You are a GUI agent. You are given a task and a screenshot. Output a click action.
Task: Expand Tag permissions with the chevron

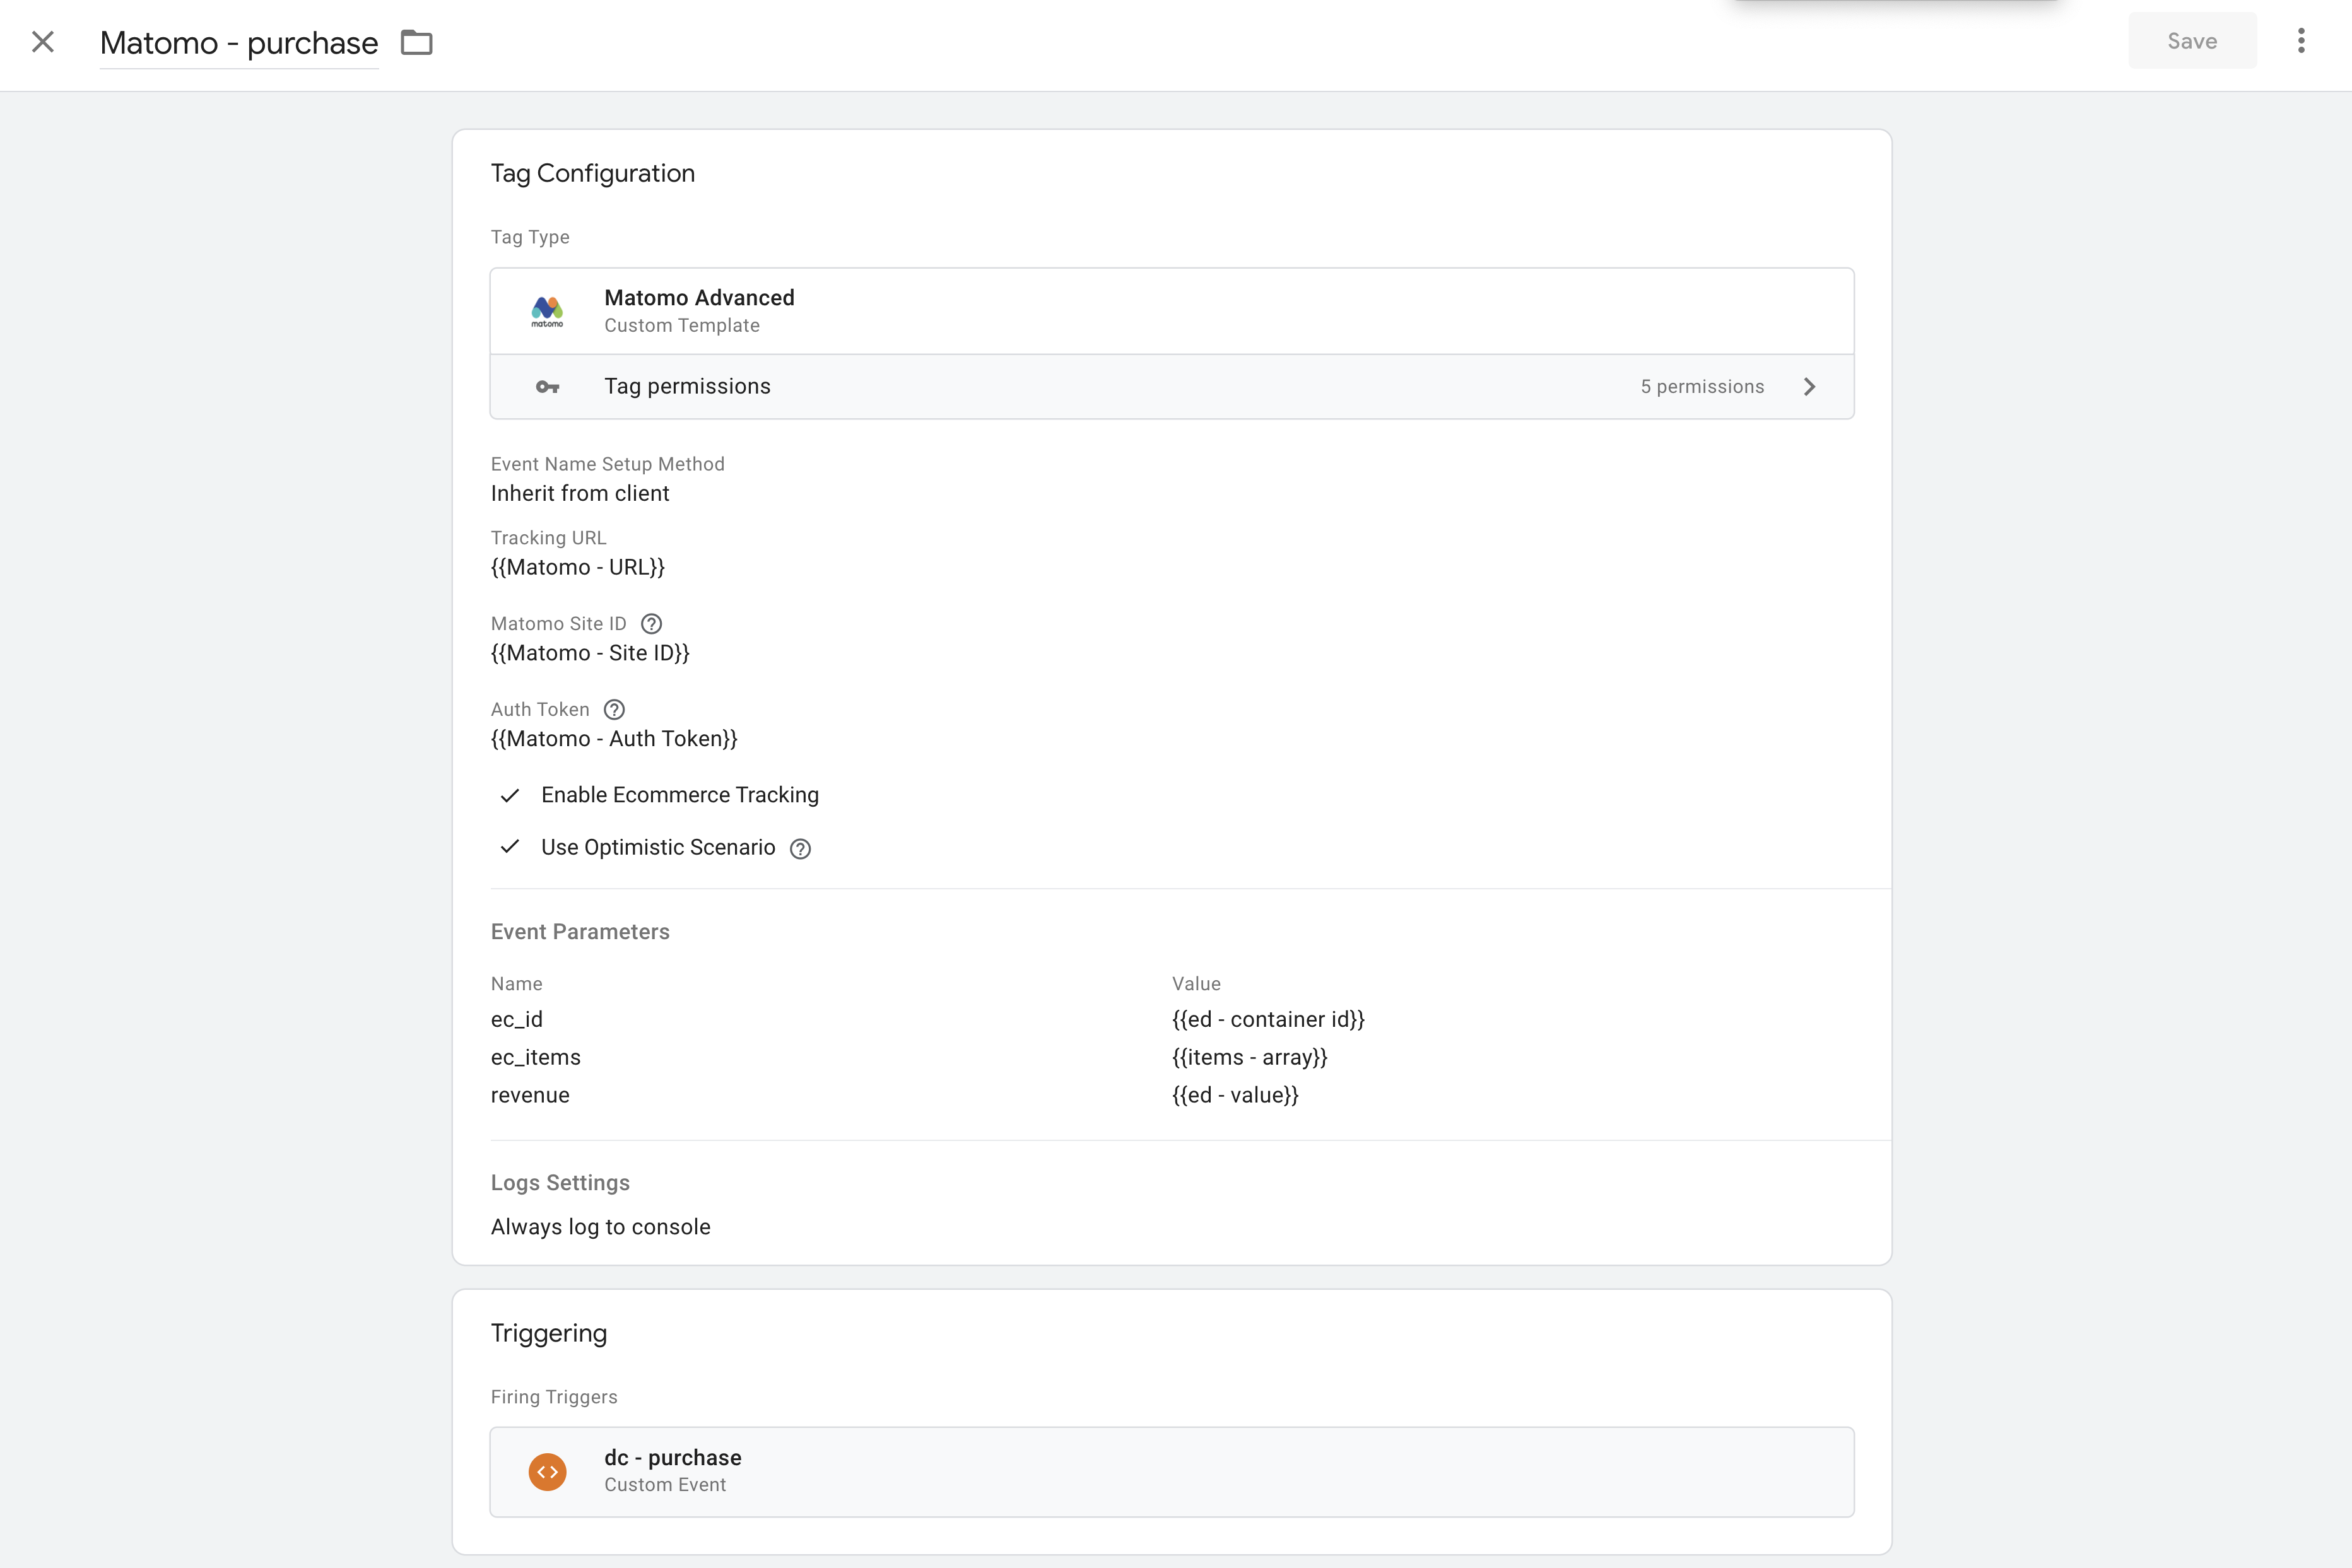pos(1809,386)
